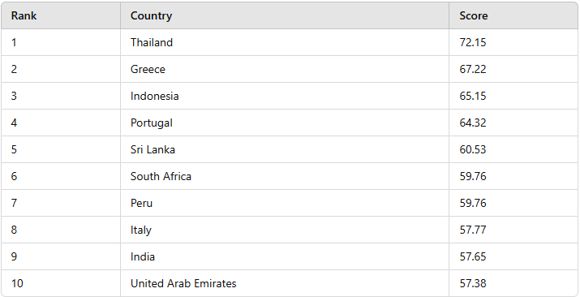This screenshot has height=297, width=580.
Task: Select the score 57.77 for Italy
Action: coord(473,230)
